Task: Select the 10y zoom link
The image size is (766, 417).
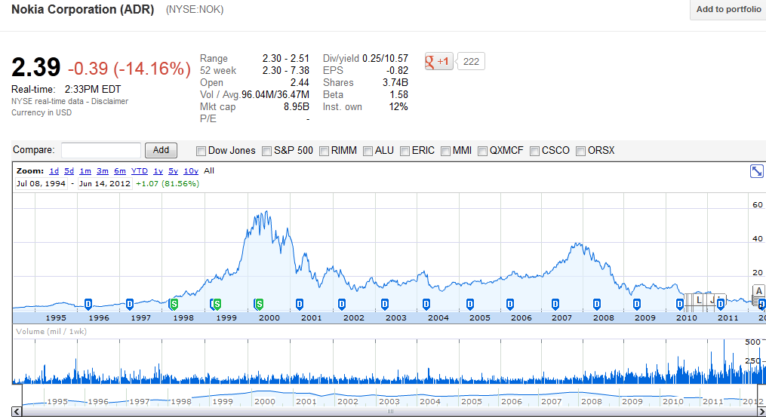Action: point(191,171)
